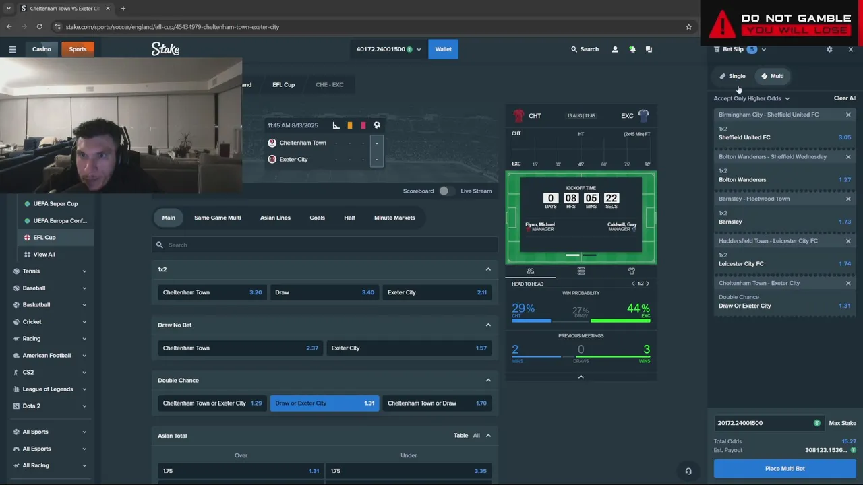Open bet slip settings gear
This screenshot has width=863, height=485.
pos(829,49)
